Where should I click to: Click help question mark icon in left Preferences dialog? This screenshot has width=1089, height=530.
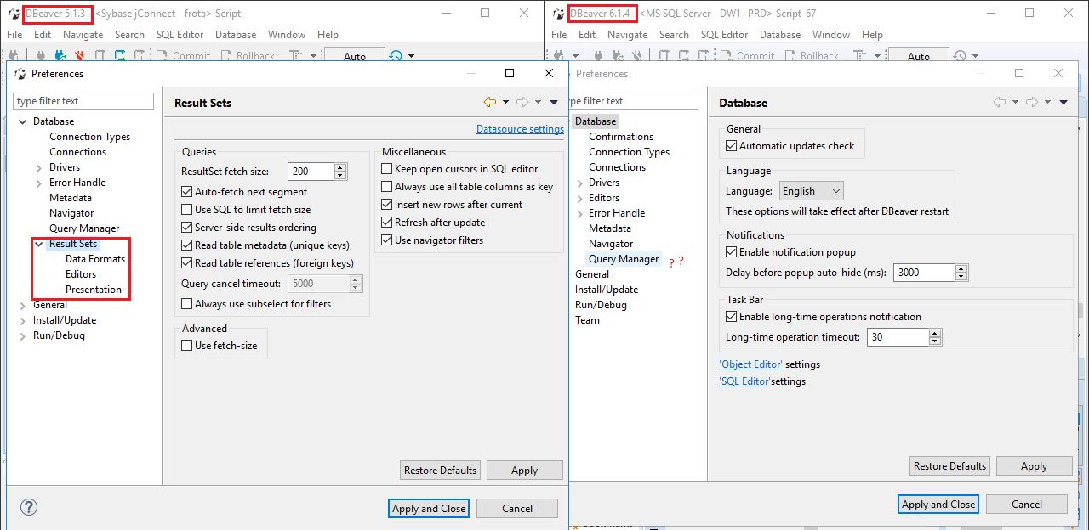29,508
